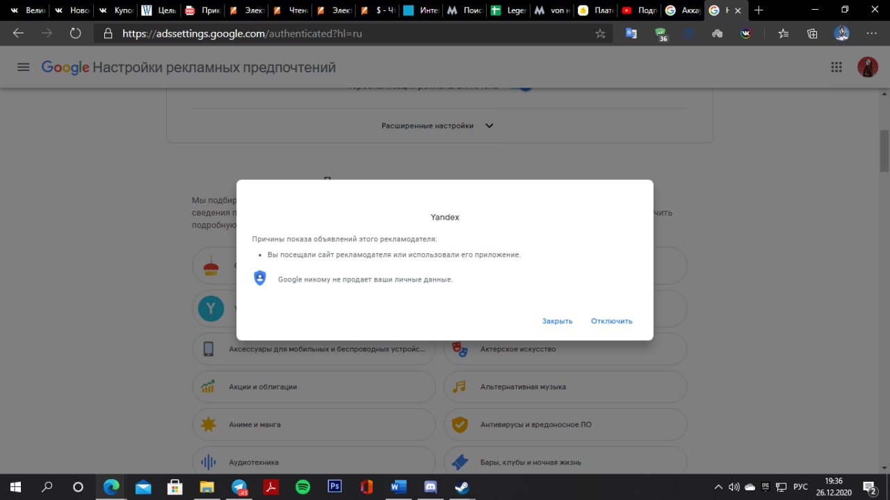The image size is (890, 500).
Task: Open Telegram on the taskbar
Action: tap(239, 487)
